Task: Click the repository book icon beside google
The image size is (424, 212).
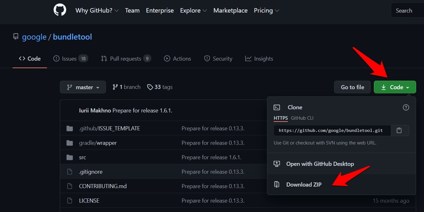Action: coord(16,37)
